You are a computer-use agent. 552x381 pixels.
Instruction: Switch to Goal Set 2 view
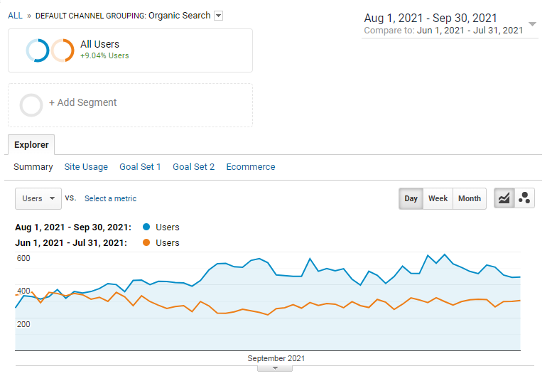click(194, 167)
